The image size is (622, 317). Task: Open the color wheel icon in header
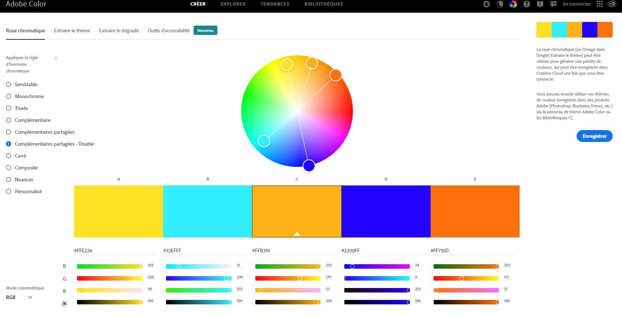point(513,4)
